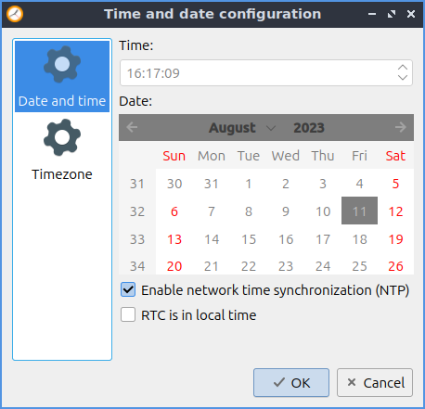Maximize the configuration window

click(x=392, y=14)
